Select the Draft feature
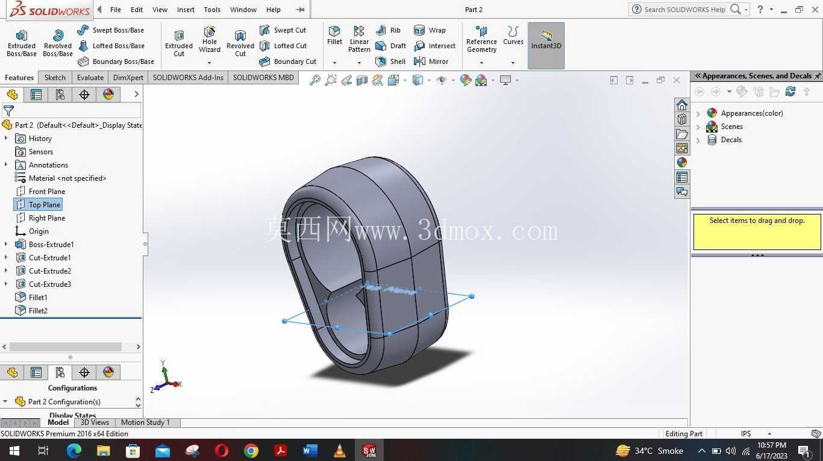The height and width of the screenshot is (461, 823). pos(390,46)
